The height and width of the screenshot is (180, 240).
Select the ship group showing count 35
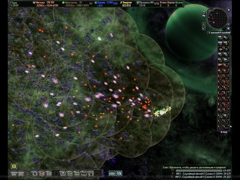click(x=221, y=60)
